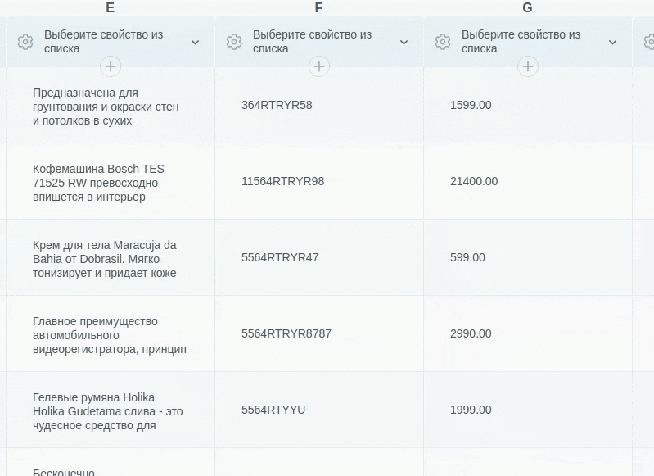Select column letter G header
Viewport: 654px width, 476px height.
tap(527, 7)
